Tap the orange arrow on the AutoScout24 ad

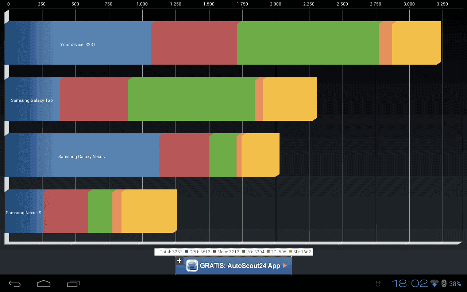pos(285,266)
